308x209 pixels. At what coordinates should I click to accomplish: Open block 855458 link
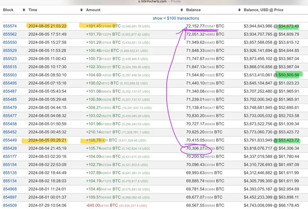tap(10, 124)
